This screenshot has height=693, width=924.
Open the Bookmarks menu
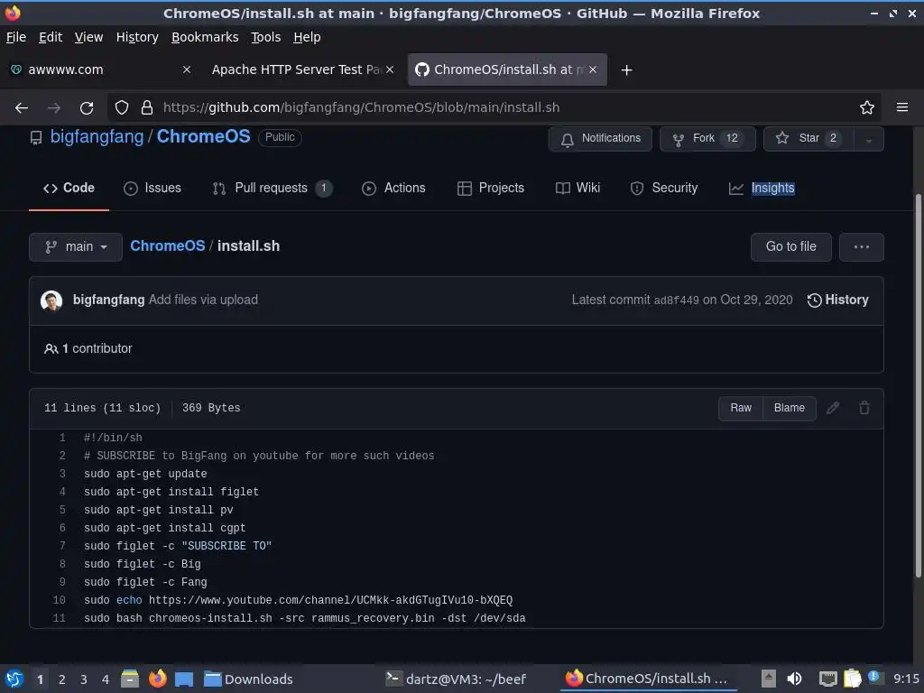(205, 37)
